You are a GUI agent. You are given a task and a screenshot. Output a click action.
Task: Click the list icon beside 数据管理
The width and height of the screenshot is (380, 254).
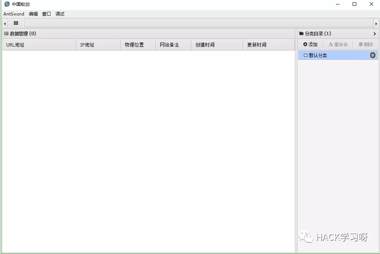point(6,33)
